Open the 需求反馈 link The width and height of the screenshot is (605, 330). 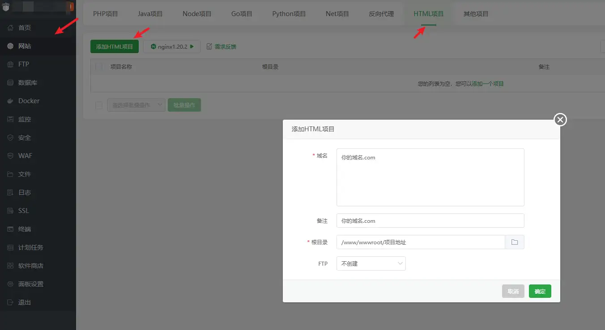click(x=226, y=46)
